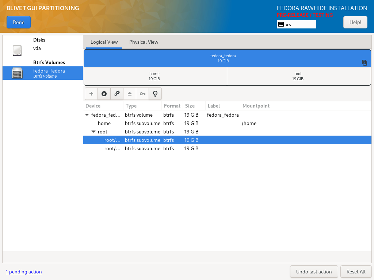The image size is (374, 280).
Task: Select the root subvolume row name
Action: pos(103,132)
